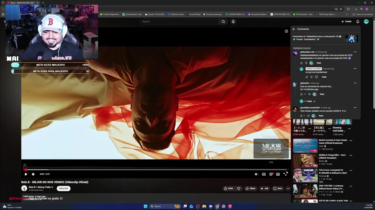Open Script Tail Beat bookmark
The width and height of the screenshot is (375, 210).
pos(193,14)
